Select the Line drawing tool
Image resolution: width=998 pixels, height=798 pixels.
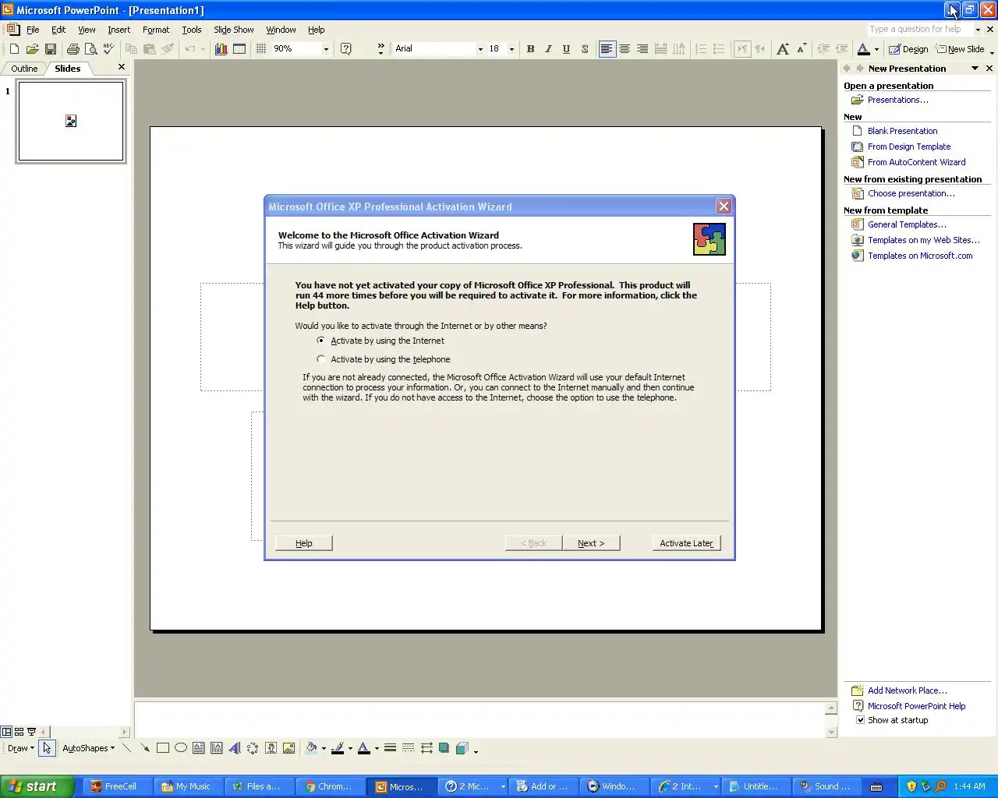tap(127, 748)
